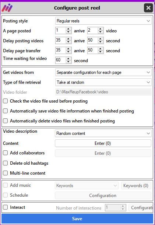Close the Configure post reel dialog
The height and width of the screenshot is (225, 155).
coord(148,8)
